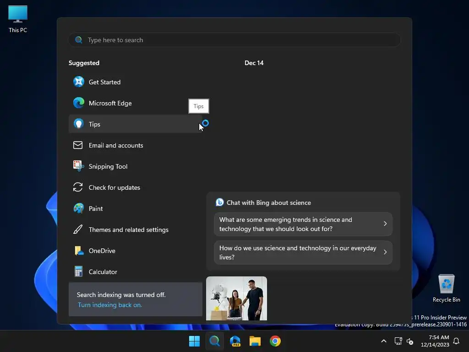Viewport: 469px width, 352px height.
Task: Open the Windows Start button
Action: tap(194, 341)
